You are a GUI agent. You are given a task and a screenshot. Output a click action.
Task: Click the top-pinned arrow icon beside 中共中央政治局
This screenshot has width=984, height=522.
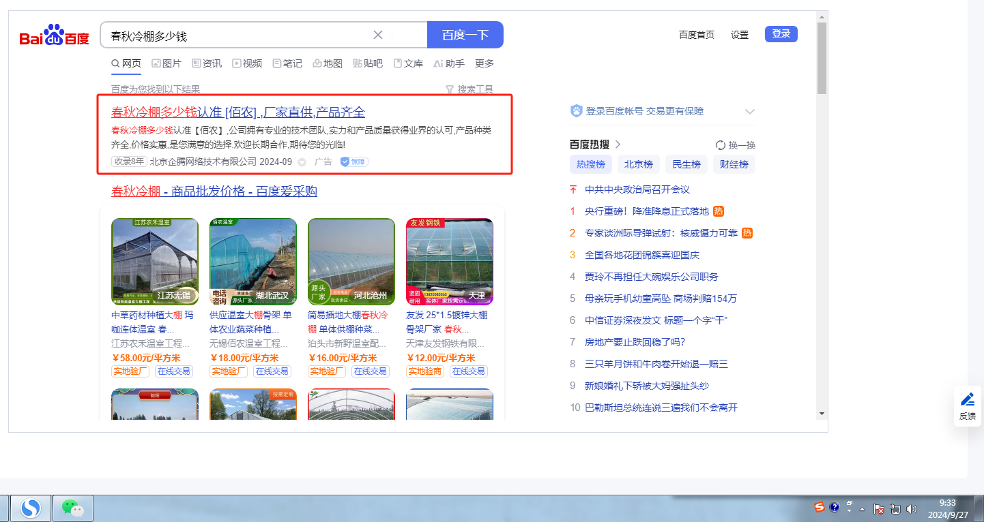coord(573,189)
